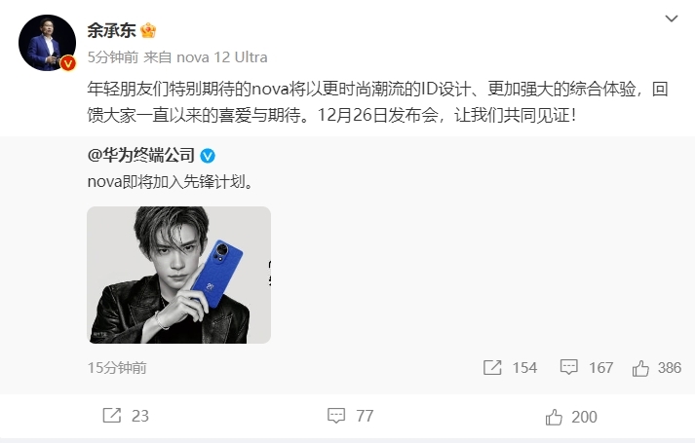Screen dimensions: 695x443
Task: Click 余承东 profile avatar
Action: point(47,43)
